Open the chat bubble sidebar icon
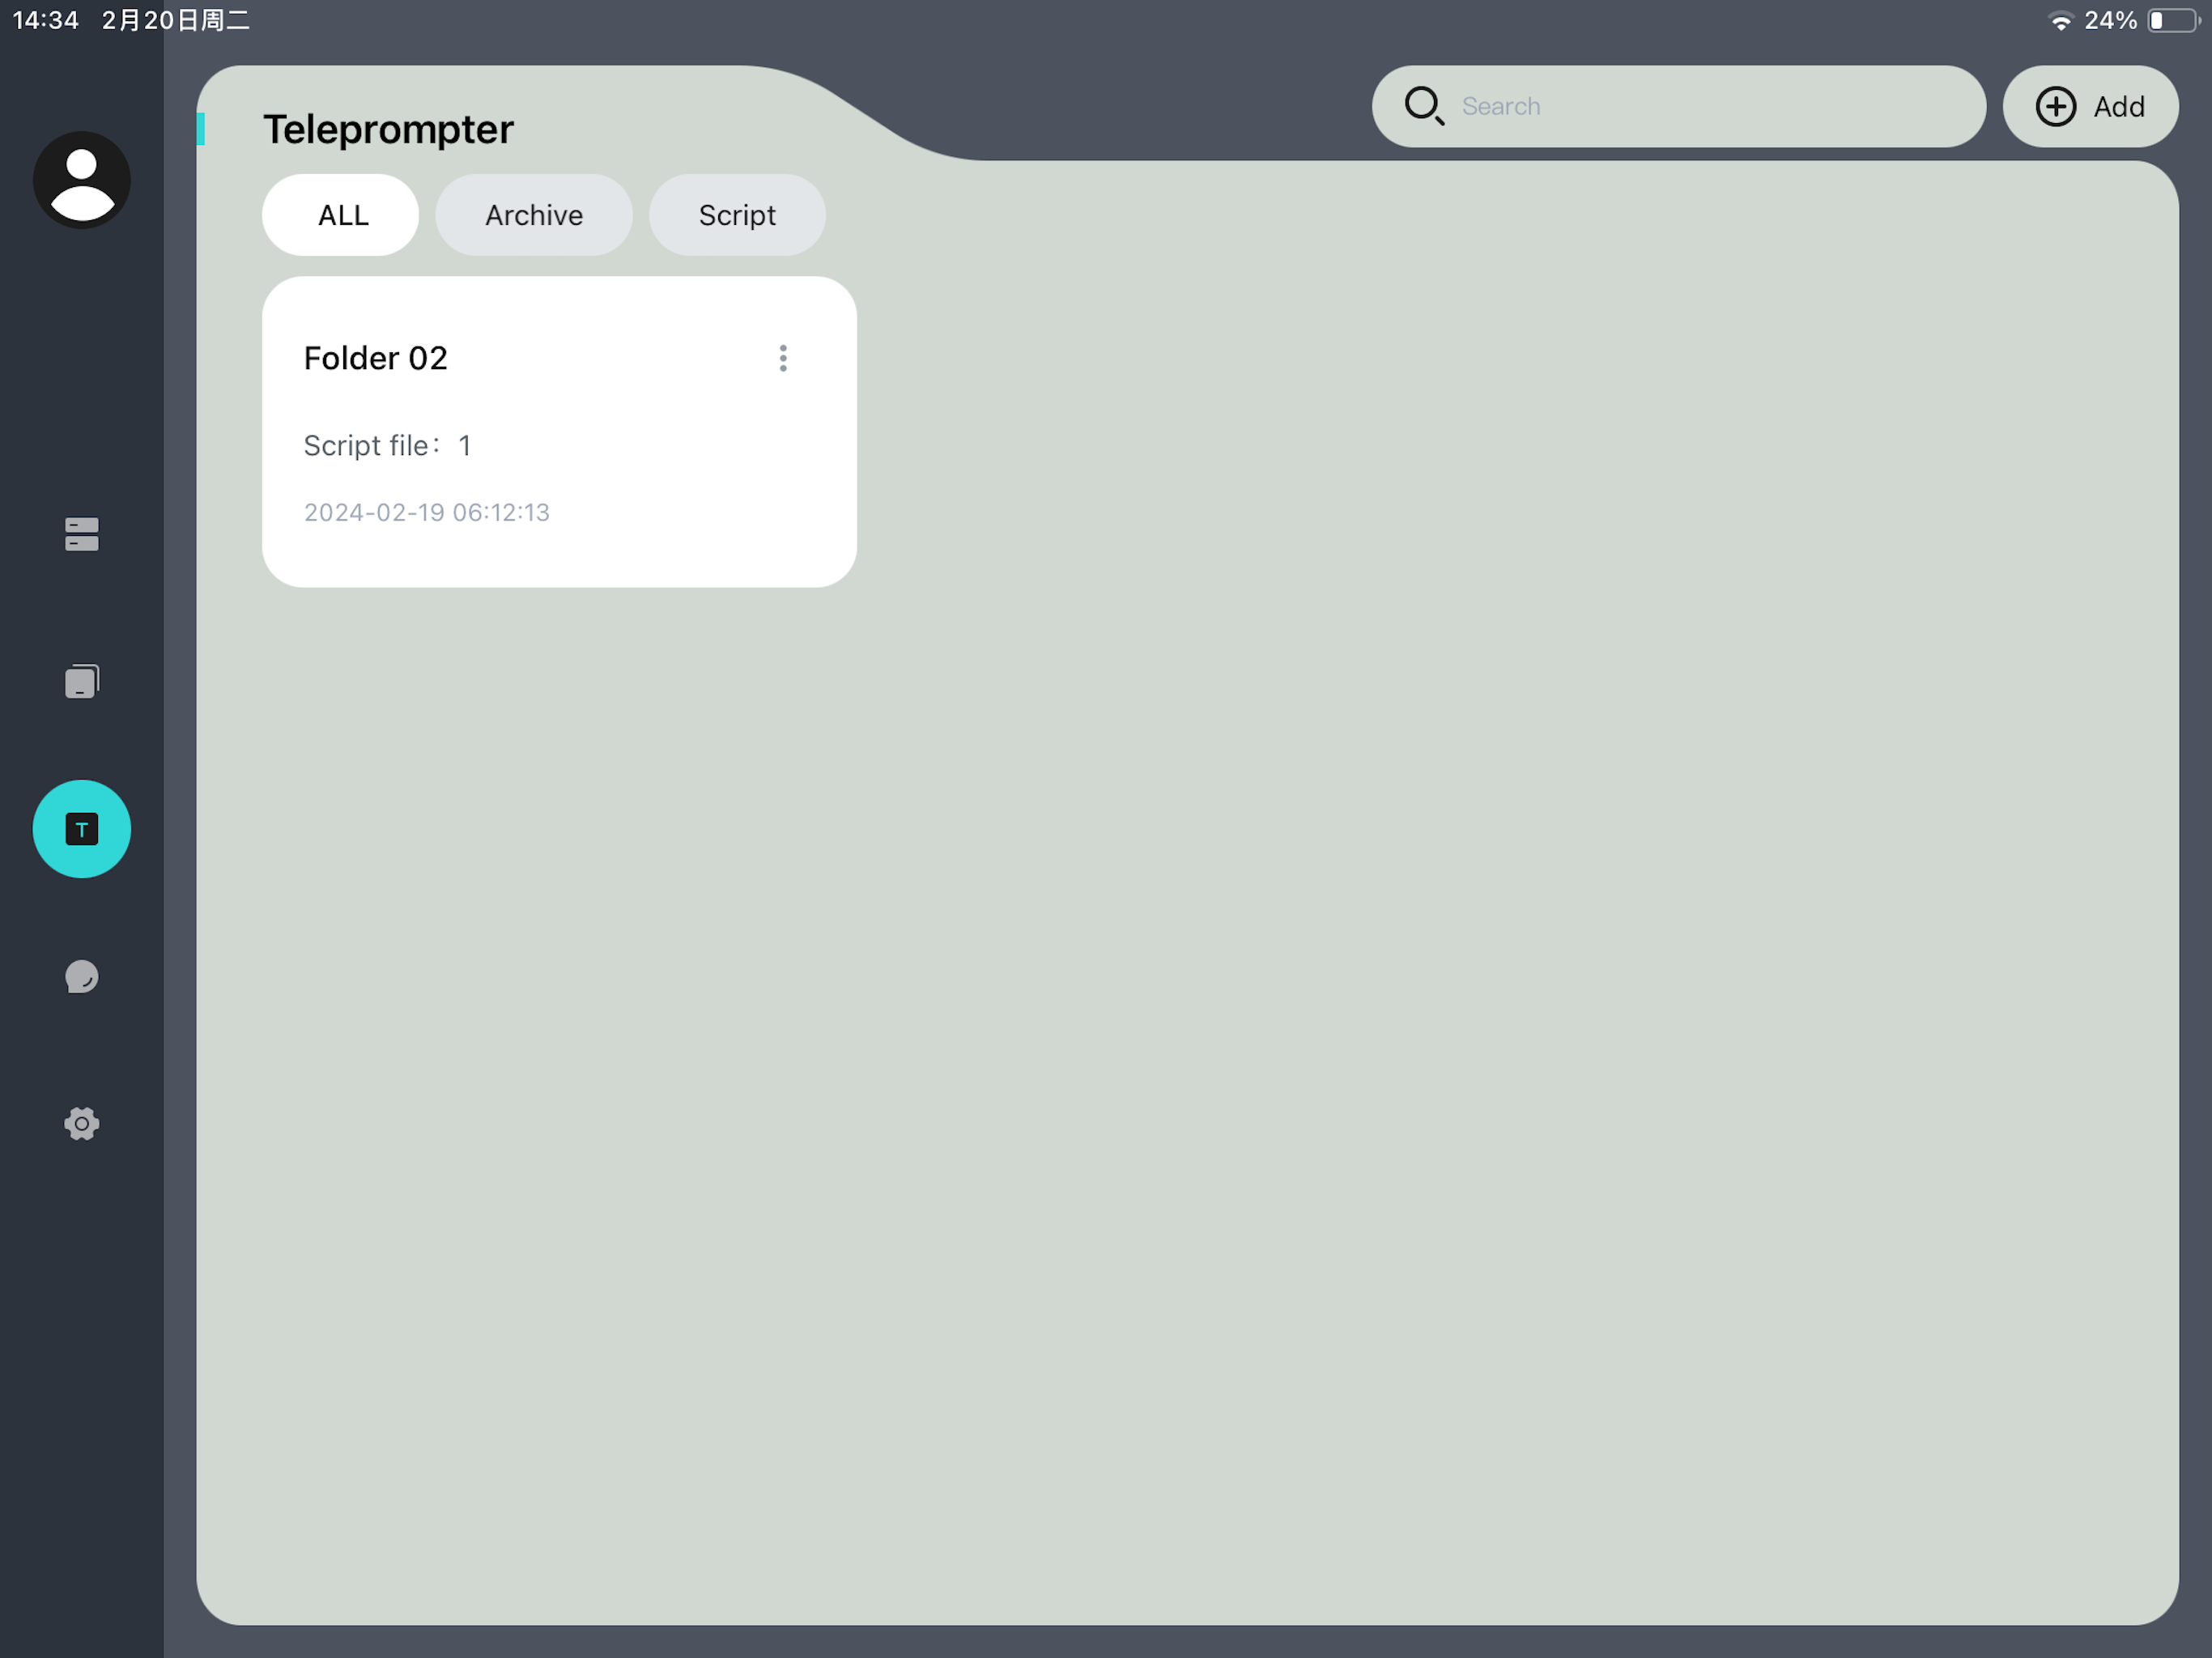The width and height of the screenshot is (2212, 1658). [x=82, y=976]
